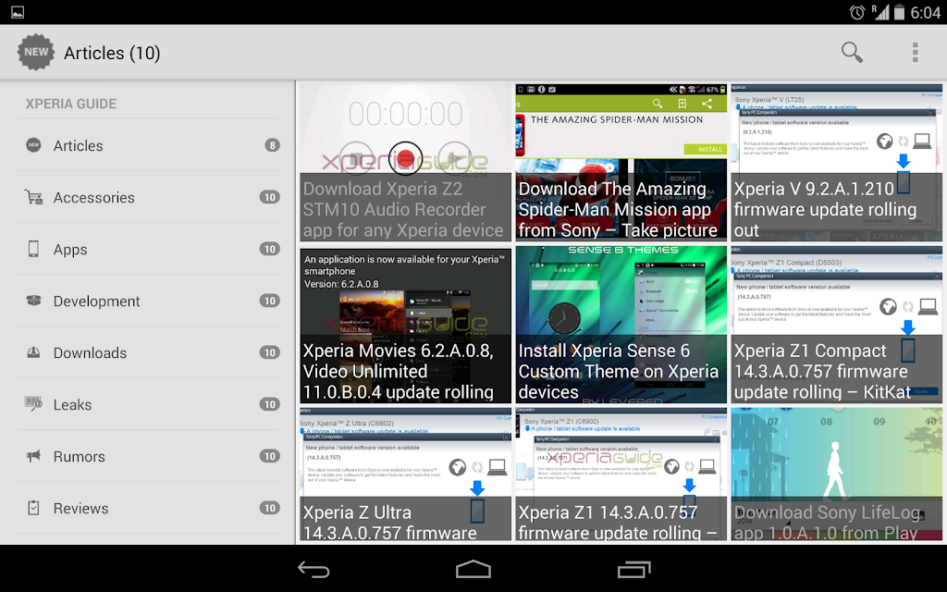Screen dimensions: 947x592
Task: Open Xperia Z Ultra 14.3.A.0.757 firmware article
Action: click(x=405, y=475)
